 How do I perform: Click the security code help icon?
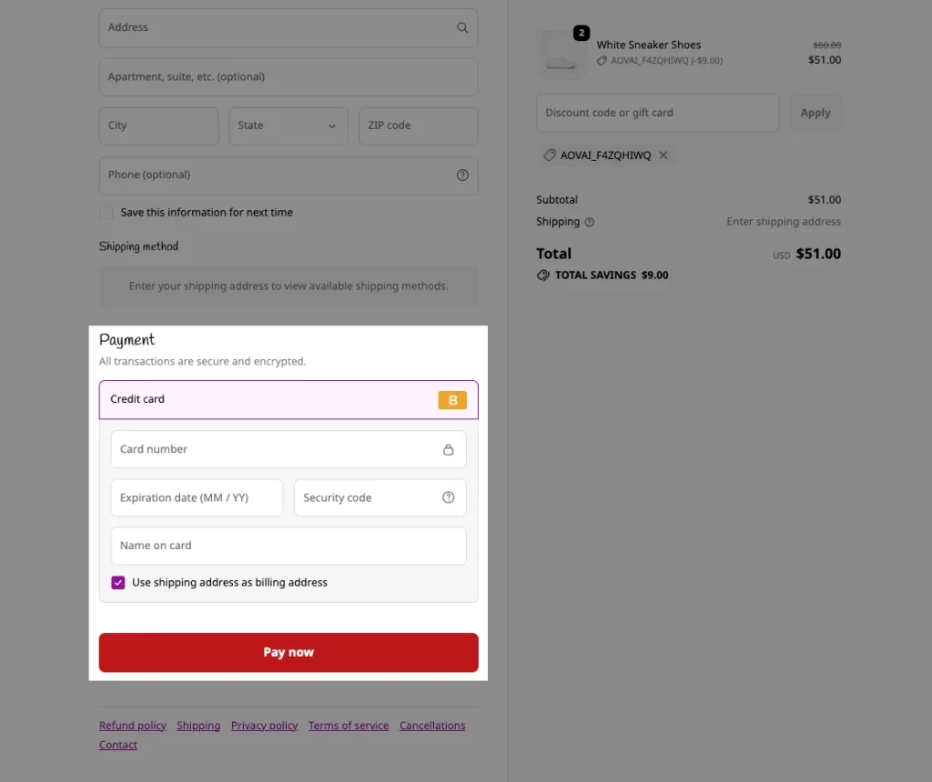[x=448, y=497]
